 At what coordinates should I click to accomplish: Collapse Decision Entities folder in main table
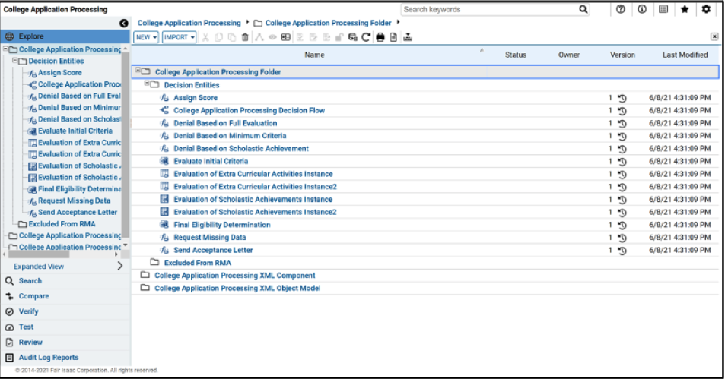(147, 84)
